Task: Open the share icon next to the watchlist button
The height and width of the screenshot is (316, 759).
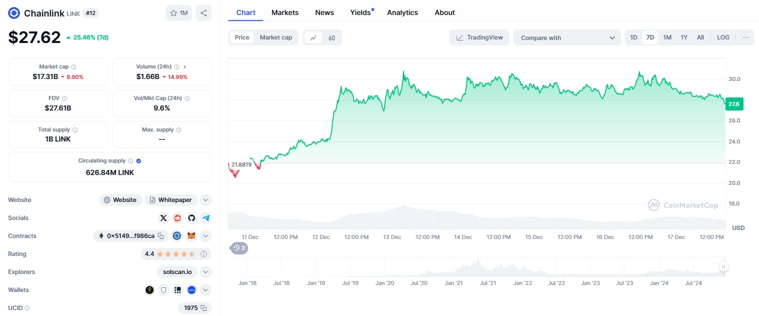Action: (x=203, y=13)
